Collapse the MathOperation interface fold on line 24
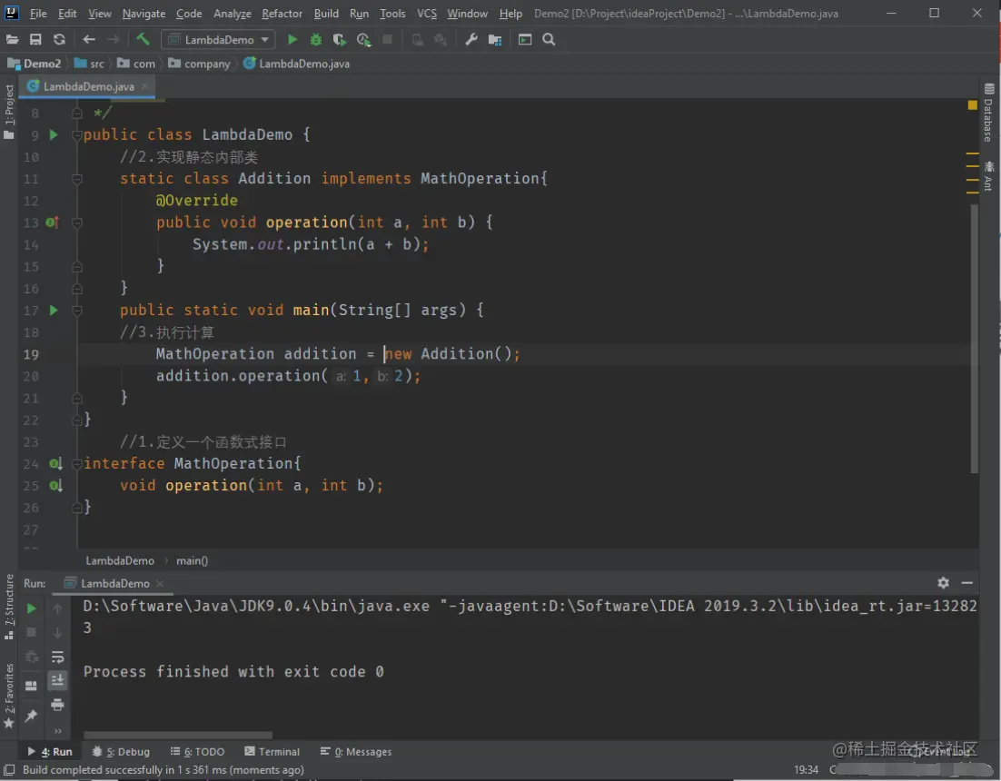 (77, 464)
